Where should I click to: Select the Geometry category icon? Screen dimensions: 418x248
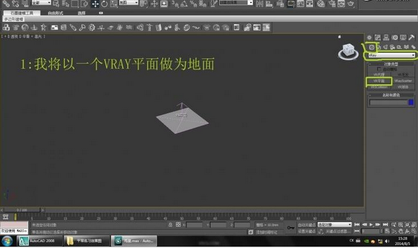tap(372, 48)
